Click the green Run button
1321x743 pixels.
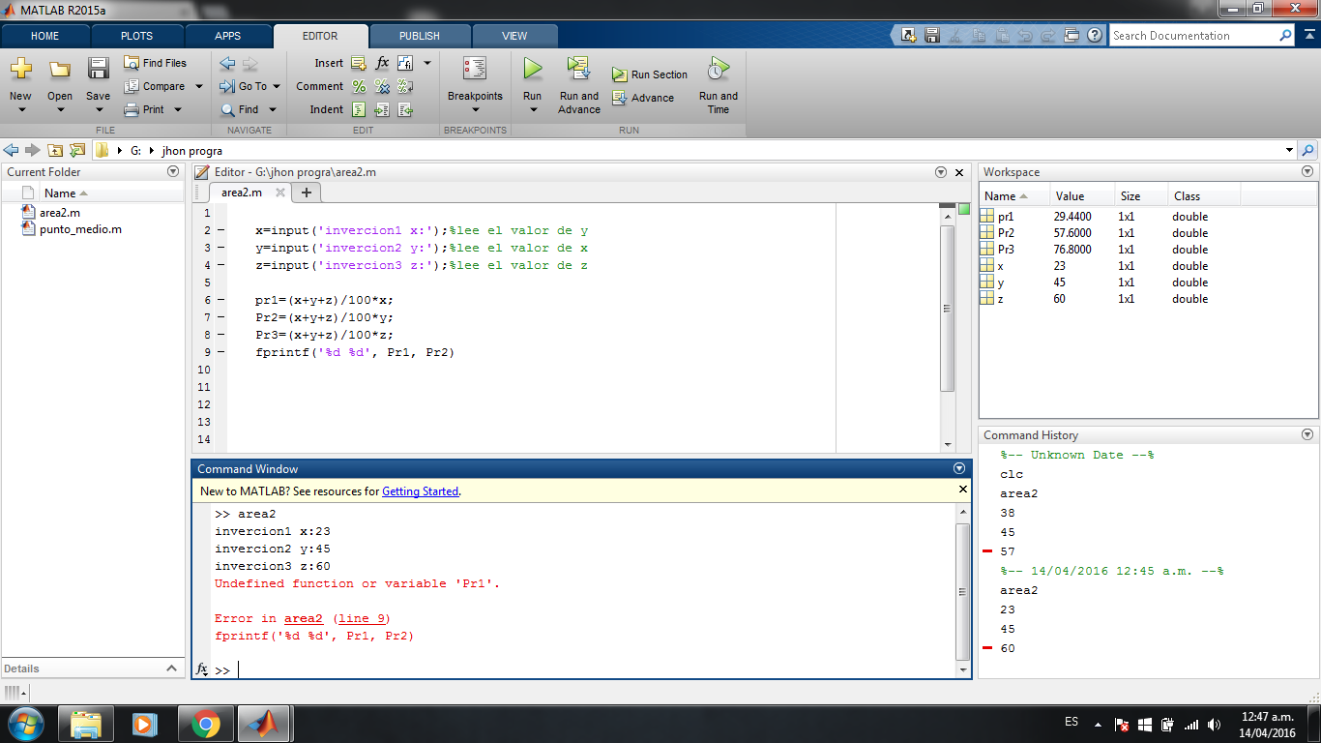[x=533, y=69]
